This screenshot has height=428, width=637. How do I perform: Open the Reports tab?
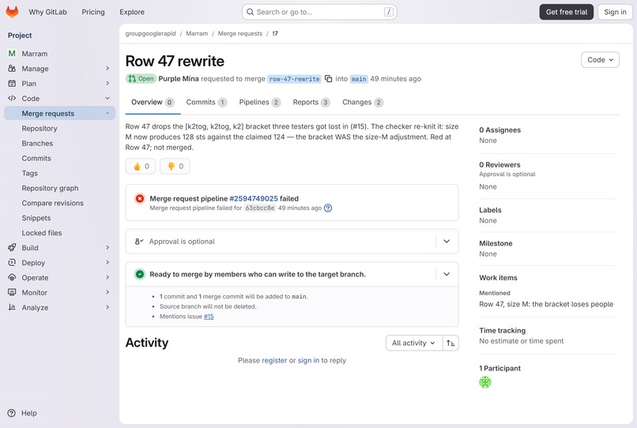pos(311,103)
